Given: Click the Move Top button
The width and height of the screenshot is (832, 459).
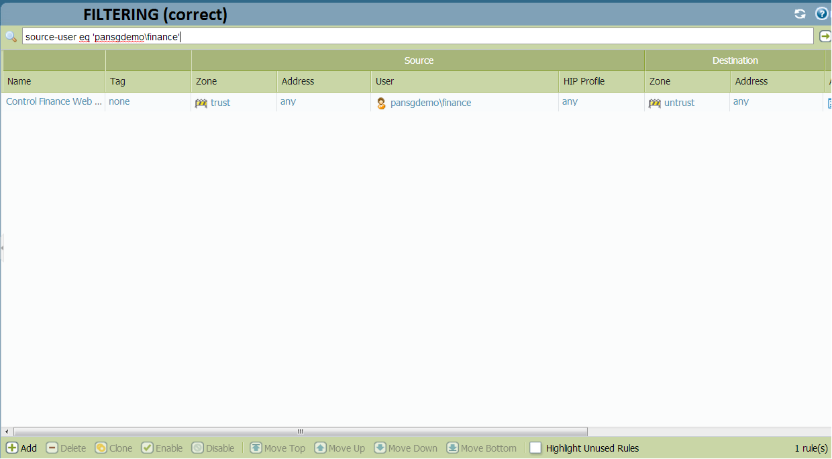Looking at the screenshot, I should (277, 448).
